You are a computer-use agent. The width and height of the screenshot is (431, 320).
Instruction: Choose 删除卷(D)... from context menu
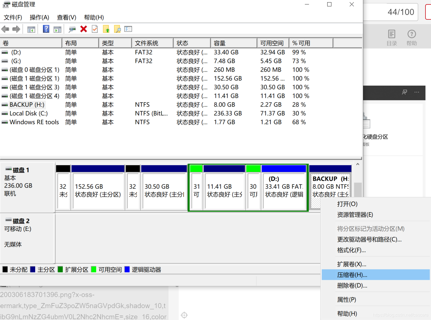376,286
